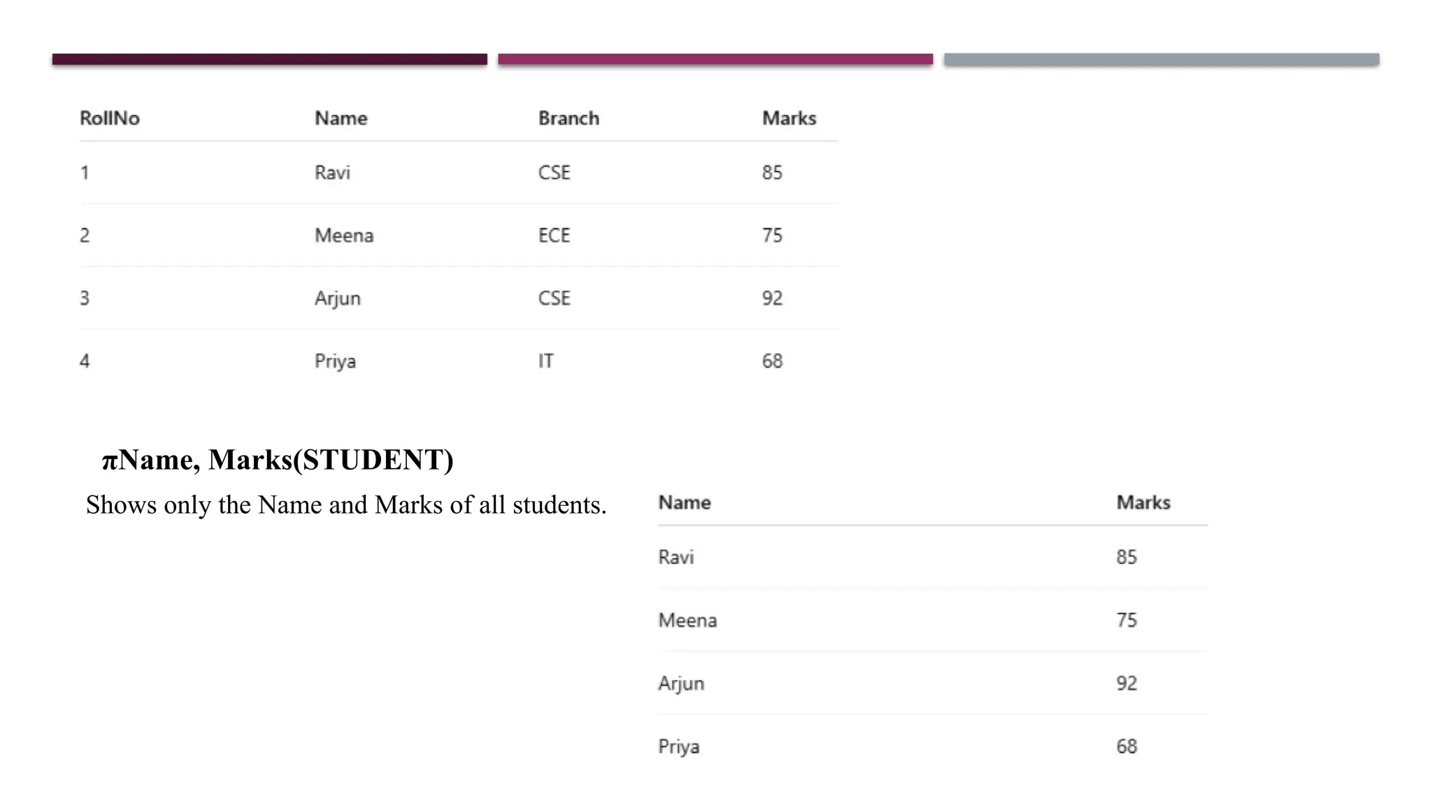Image resolution: width=1432 pixels, height=805 pixels.
Task: Click the RollNo column header
Action: (110, 118)
